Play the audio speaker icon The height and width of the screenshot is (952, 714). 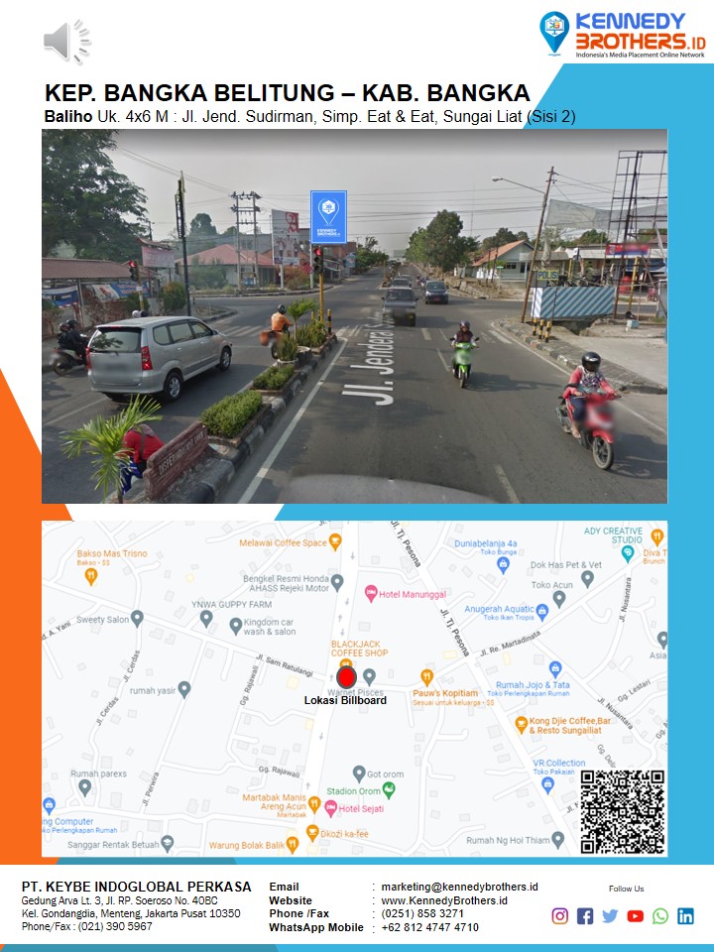tap(66, 42)
